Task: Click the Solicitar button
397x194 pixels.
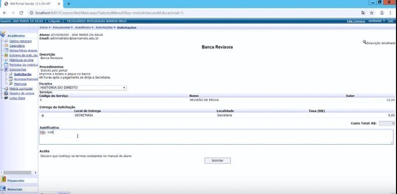Action: coord(217,161)
